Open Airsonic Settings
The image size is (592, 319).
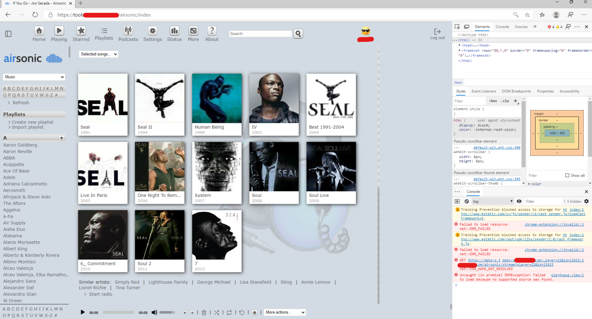[x=153, y=34]
